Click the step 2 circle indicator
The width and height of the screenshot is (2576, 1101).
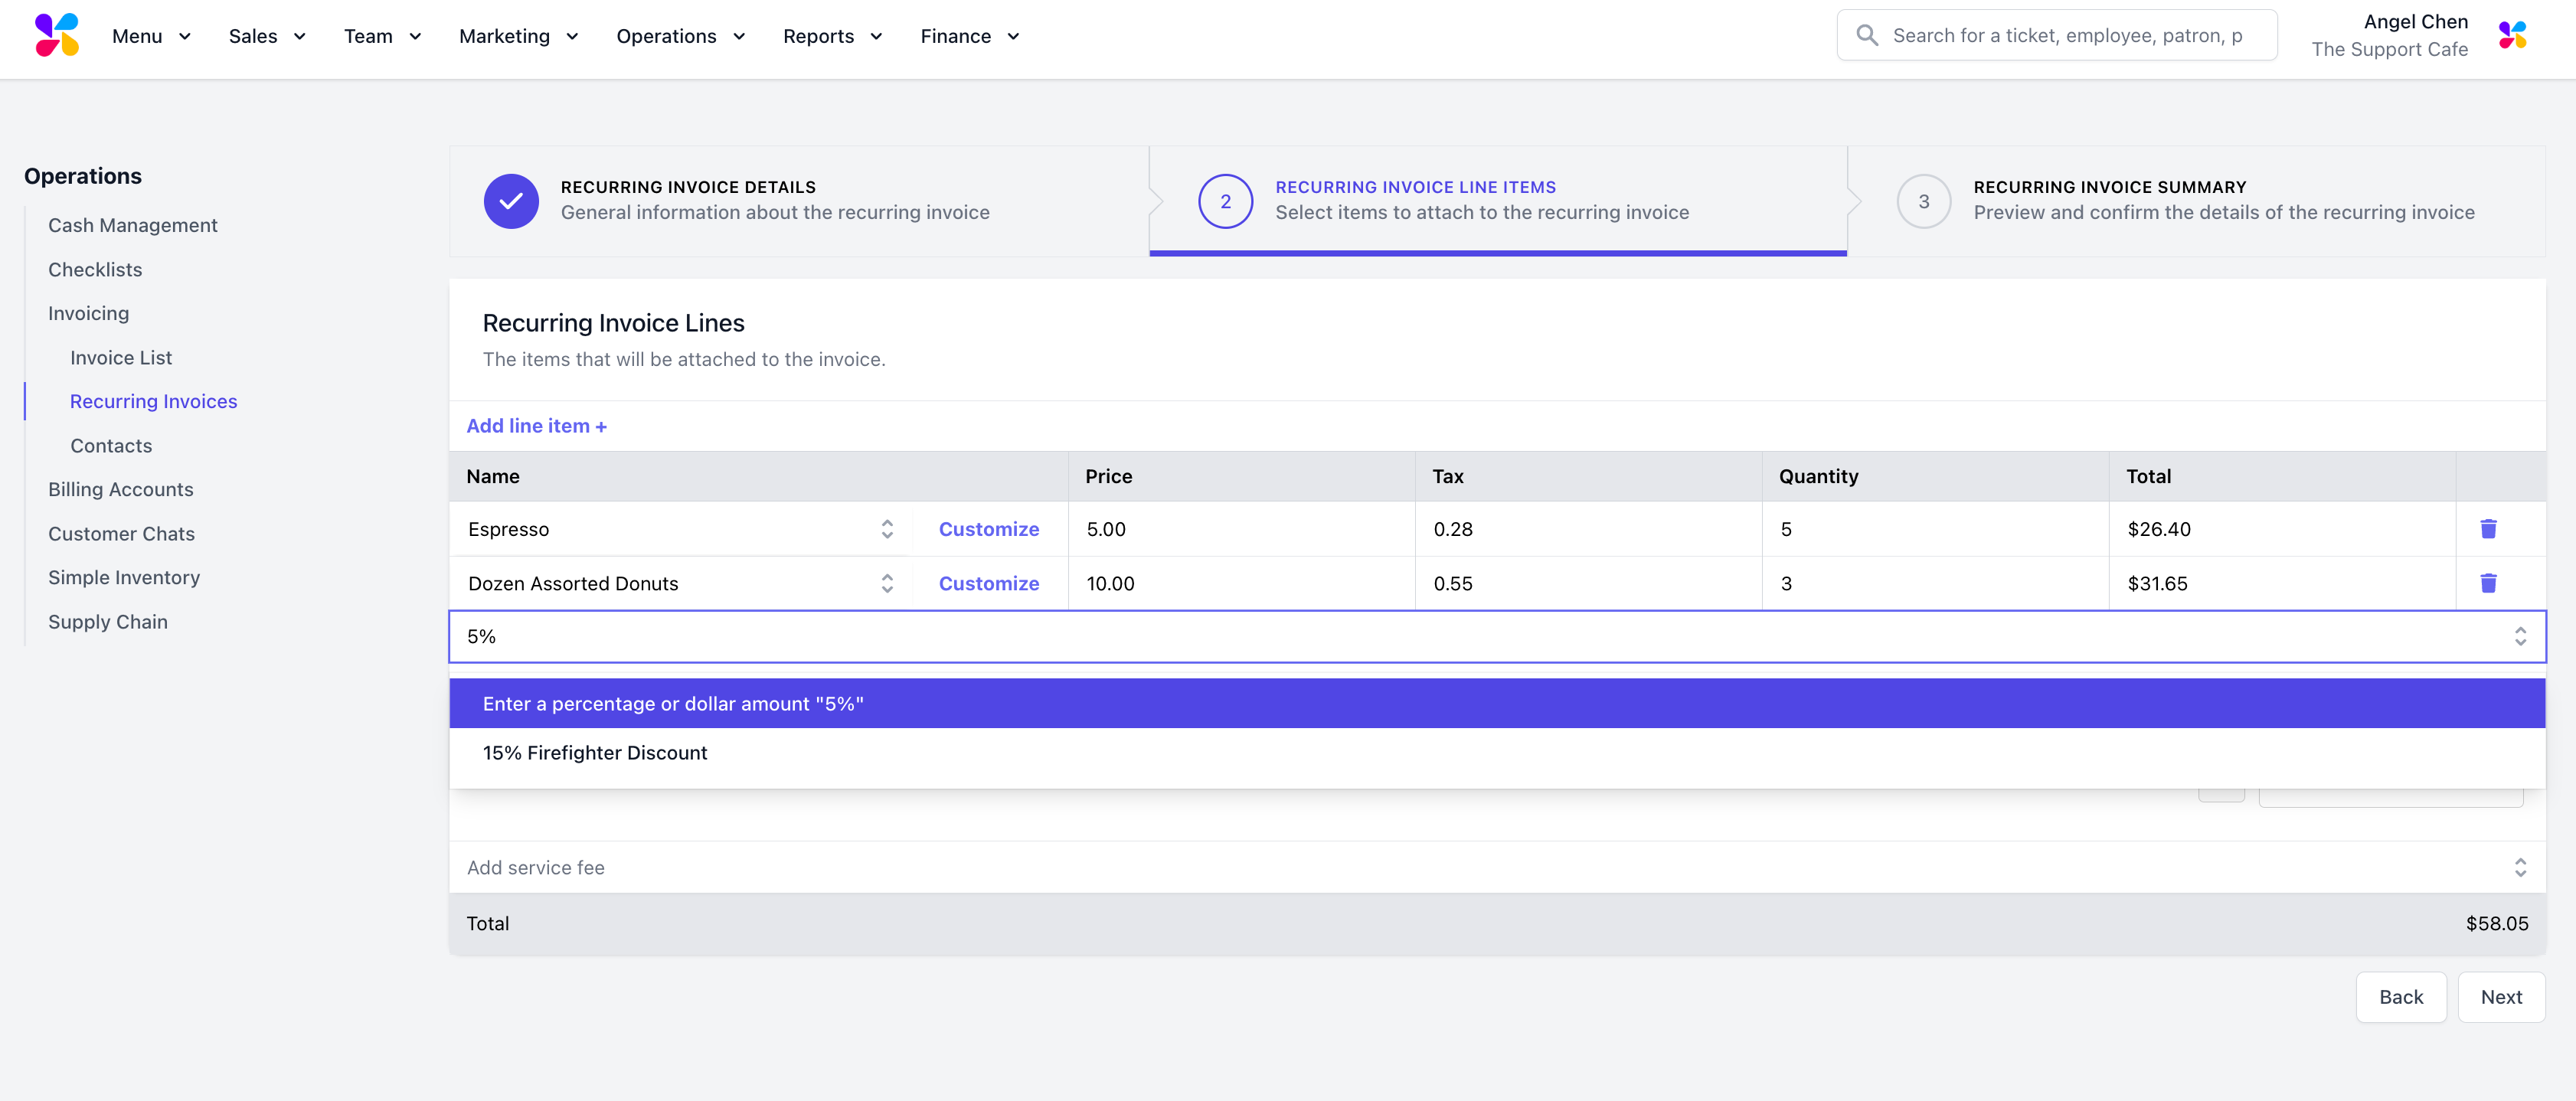coord(1225,201)
